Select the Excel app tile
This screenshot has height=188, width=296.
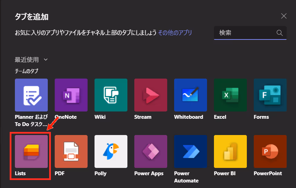click(230, 95)
